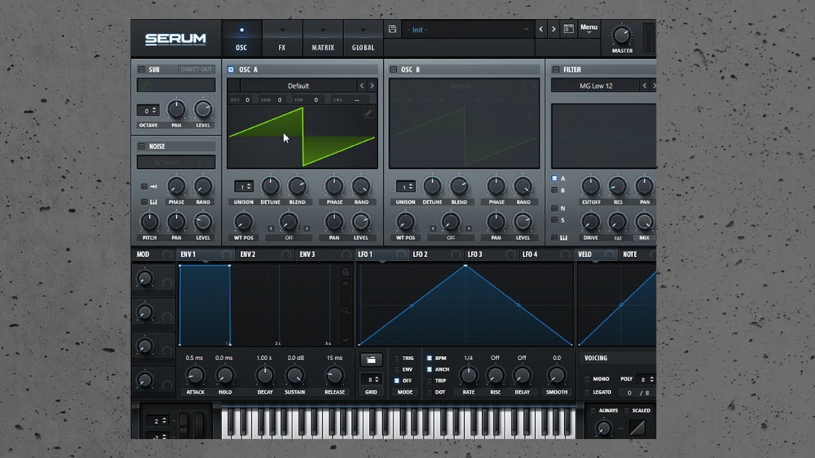Enable LFO ENV mode
This screenshot has width=815, height=458.
click(397, 370)
